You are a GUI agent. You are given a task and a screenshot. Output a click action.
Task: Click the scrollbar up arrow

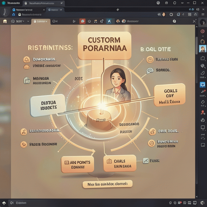[x=197, y=26]
